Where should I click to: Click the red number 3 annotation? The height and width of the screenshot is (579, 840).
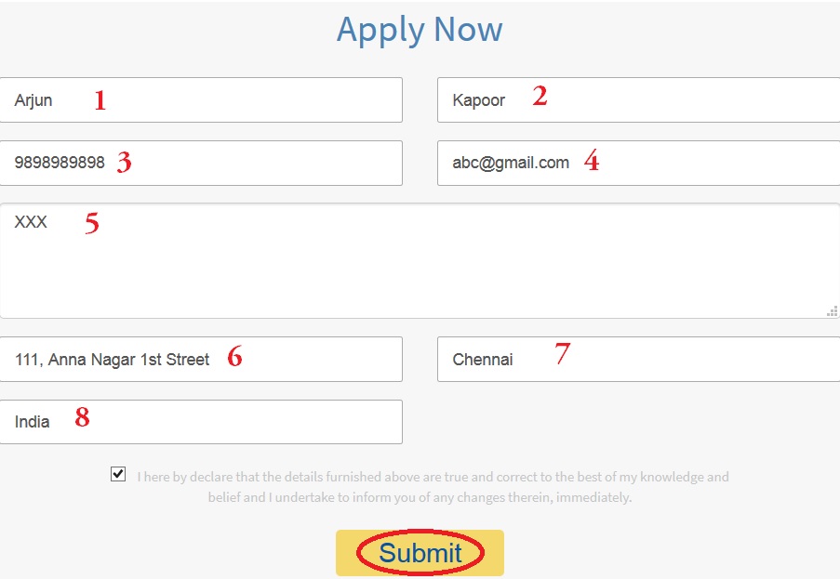[124, 163]
